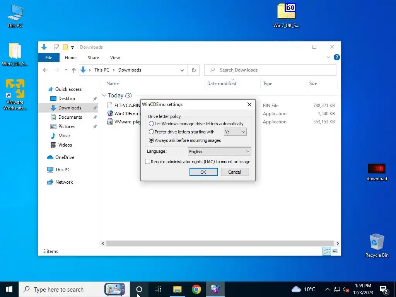Screen dimensions: 396x297
Task: Click the Refresh button in Explorer
Action: [194, 70]
